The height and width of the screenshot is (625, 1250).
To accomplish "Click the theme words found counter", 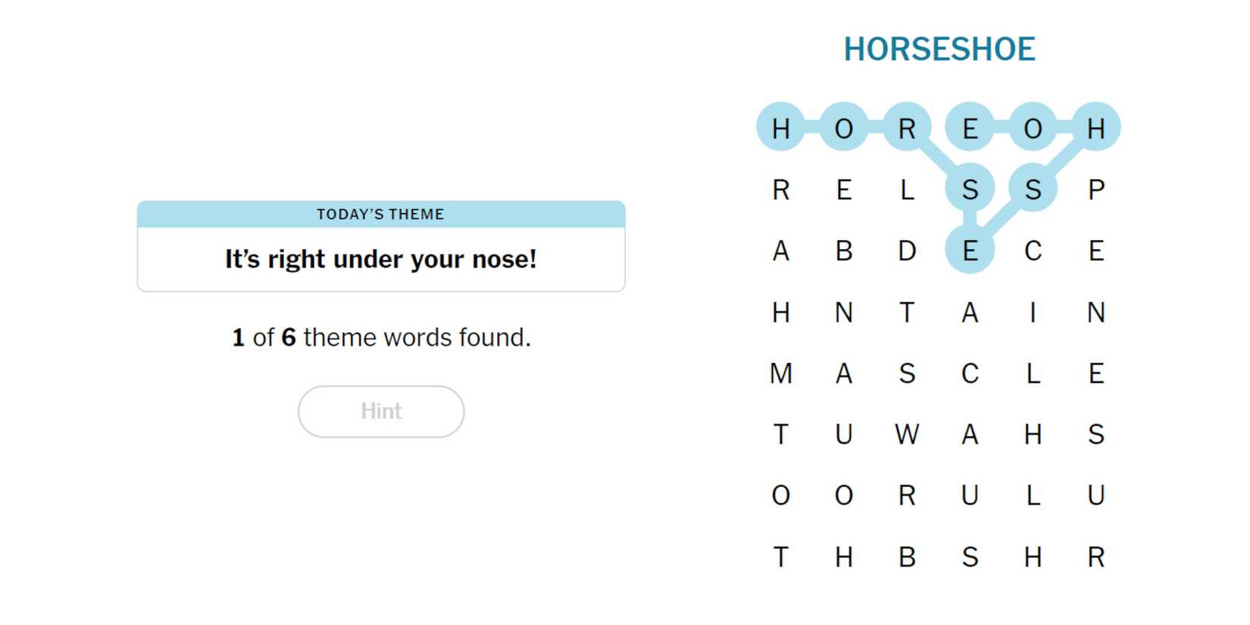I will pos(380,337).
